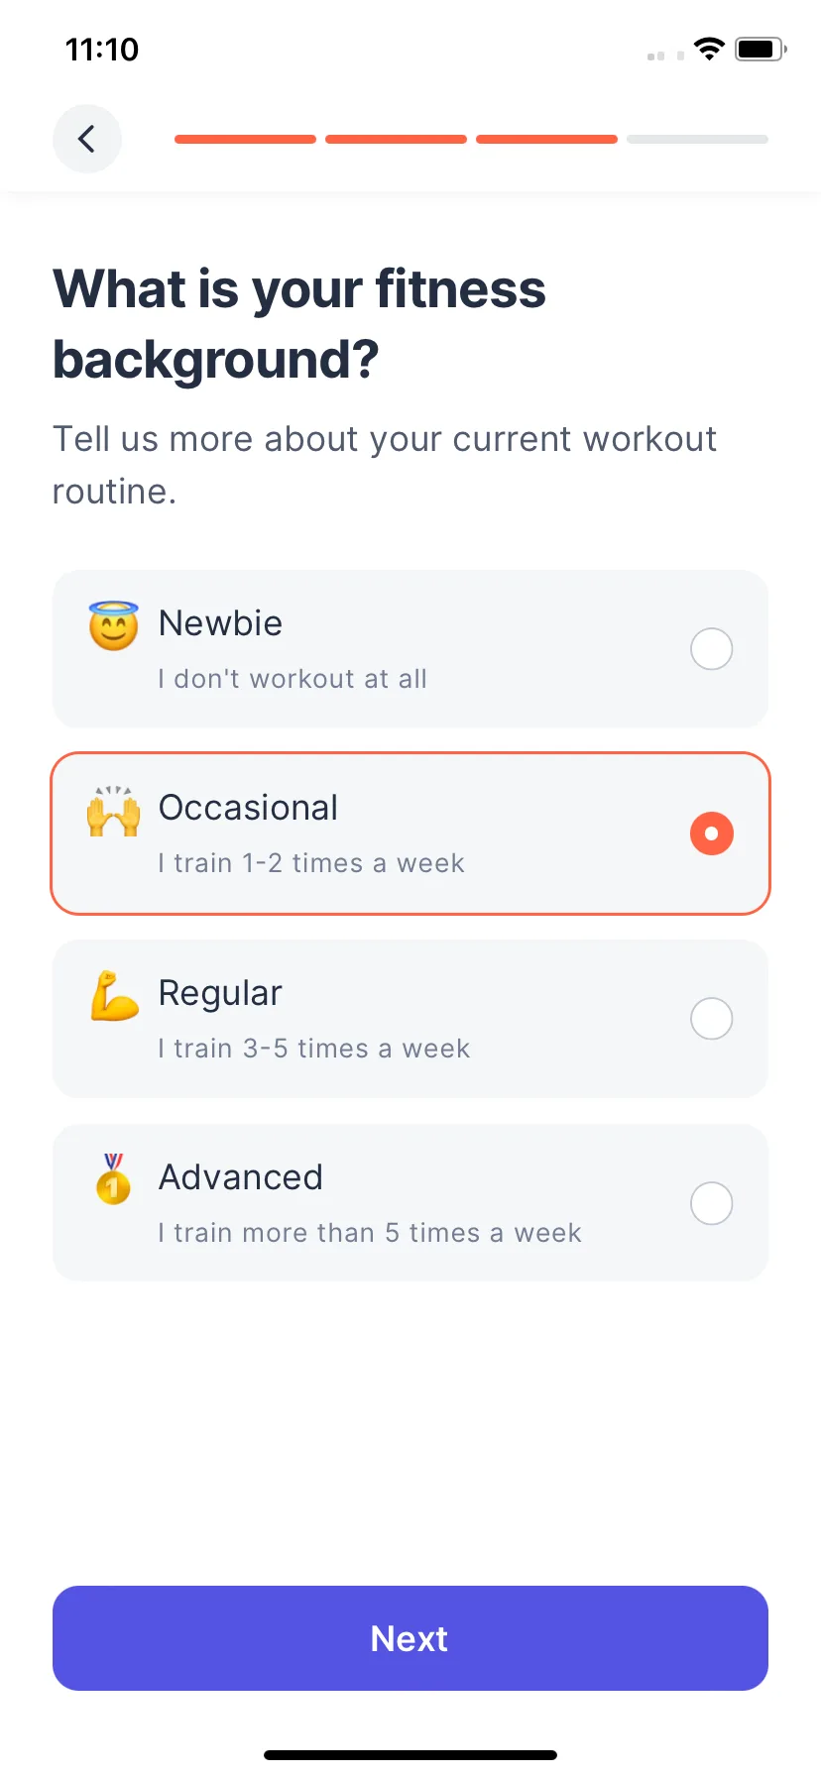Select the Regular radio button
This screenshot has width=821, height=1776.
click(x=712, y=1019)
